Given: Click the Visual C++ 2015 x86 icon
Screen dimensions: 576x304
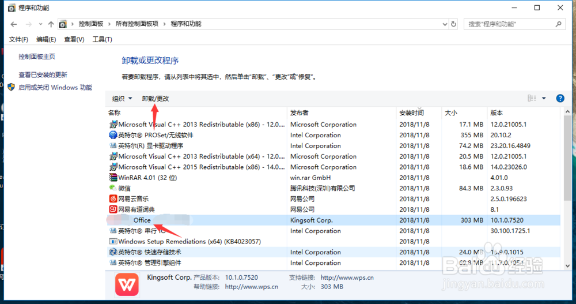Looking at the screenshot, I should 113,167.
